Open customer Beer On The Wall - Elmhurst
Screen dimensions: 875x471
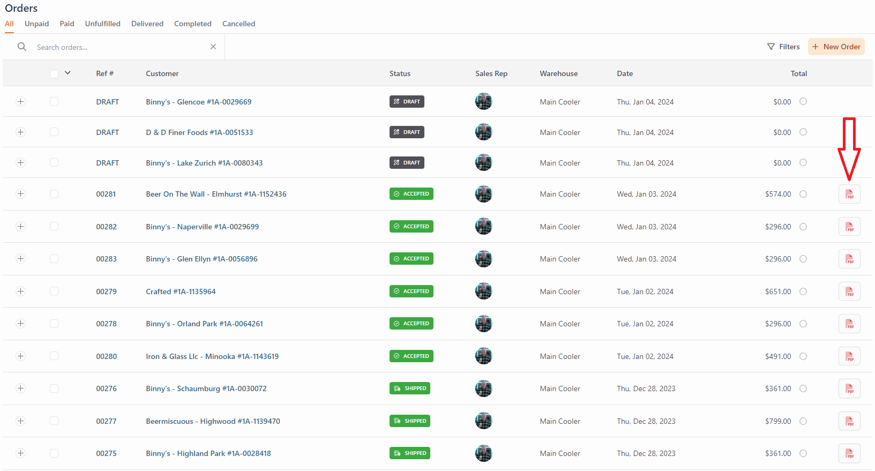216,194
